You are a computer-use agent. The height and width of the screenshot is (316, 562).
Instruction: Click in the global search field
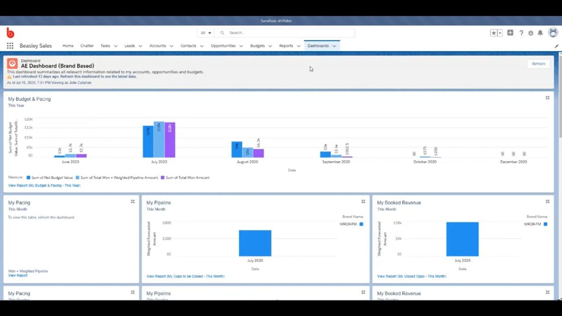coord(285,33)
